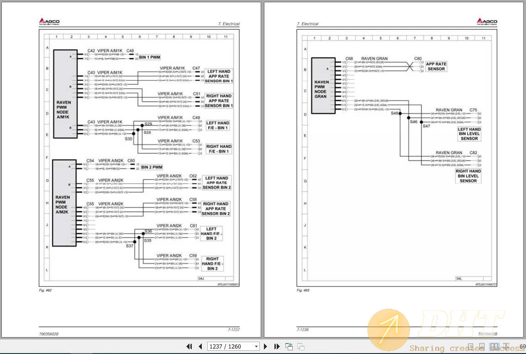
Task: Click the 7. Electrical header on right page
Action: tap(308, 24)
